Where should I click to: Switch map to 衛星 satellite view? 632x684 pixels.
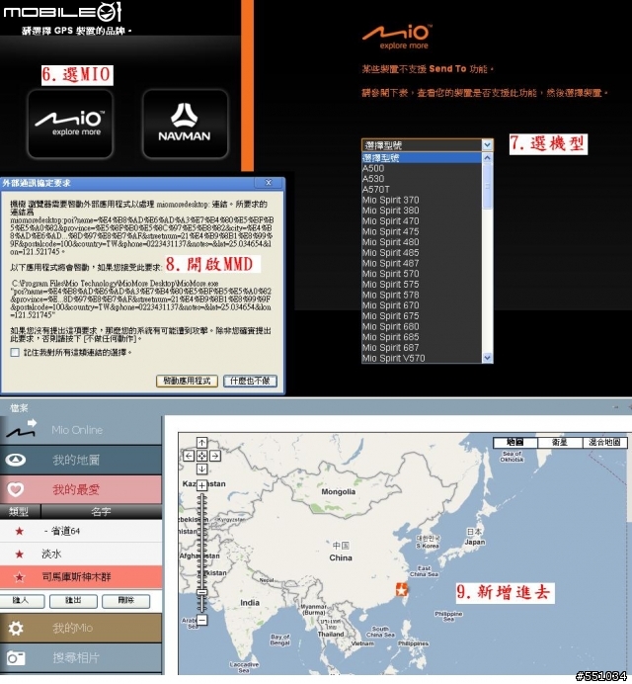pos(560,443)
